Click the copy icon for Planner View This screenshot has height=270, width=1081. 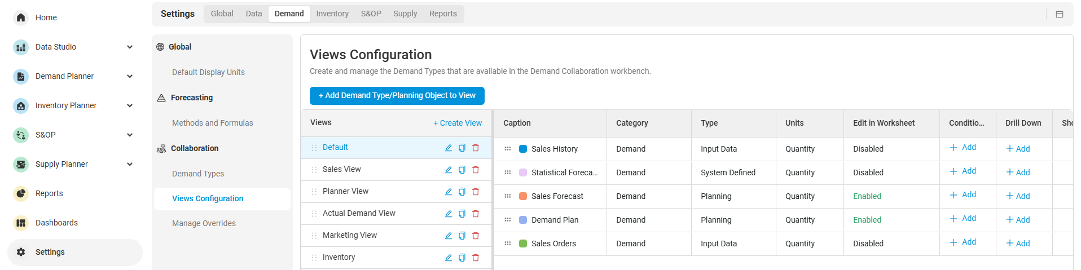[x=462, y=192]
